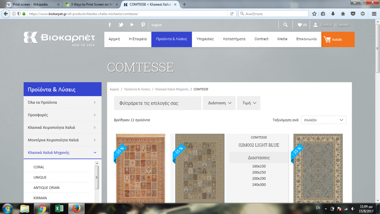
Task: Click the site search magnifier icon
Action: [286, 25]
